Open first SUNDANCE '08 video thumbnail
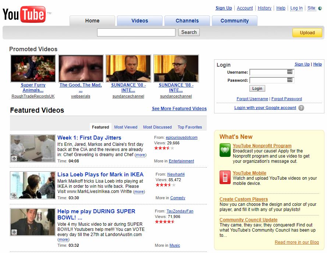Viewport: 327px width, 253px height. pos(128,68)
